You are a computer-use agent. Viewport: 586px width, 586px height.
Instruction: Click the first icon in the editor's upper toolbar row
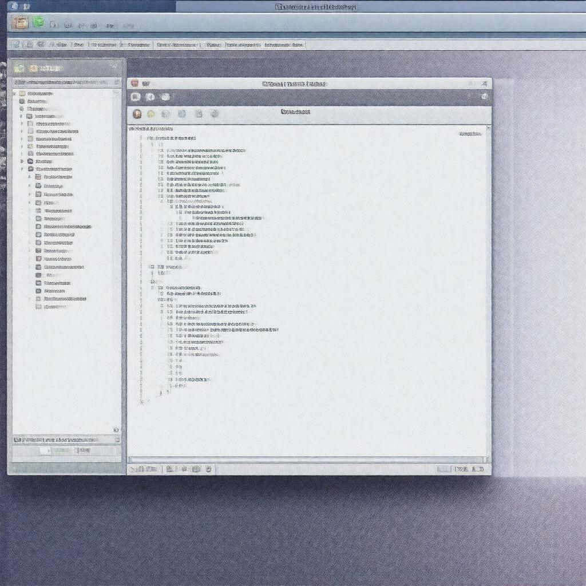[136, 97]
